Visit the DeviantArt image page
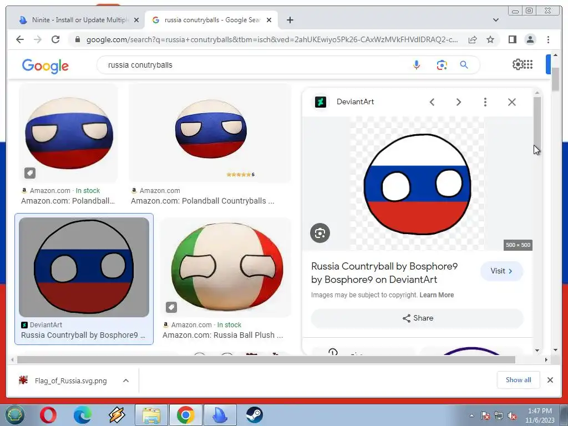The height and width of the screenshot is (426, 568). pyautogui.click(x=501, y=271)
